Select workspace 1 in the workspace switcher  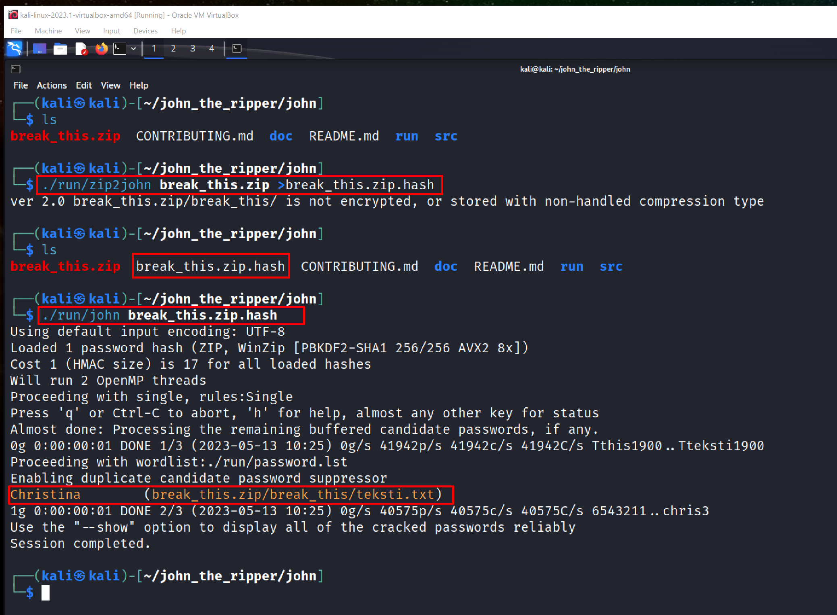click(x=154, y=48)
